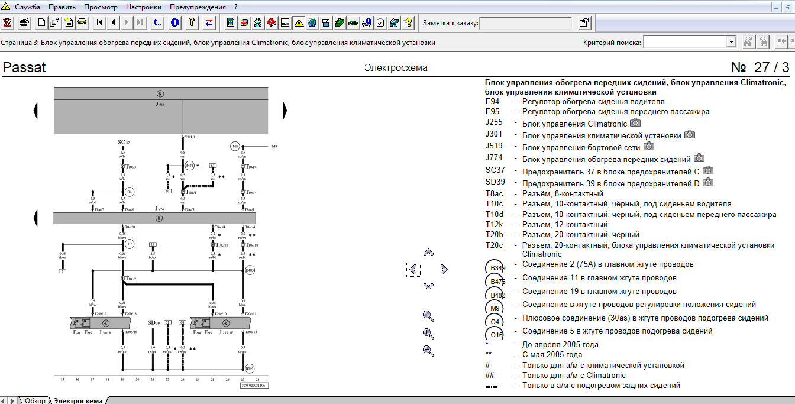Click the order note edit button
Image resolution: width=795 pixels, height=404 pixels.
click(x=584, y=23)
